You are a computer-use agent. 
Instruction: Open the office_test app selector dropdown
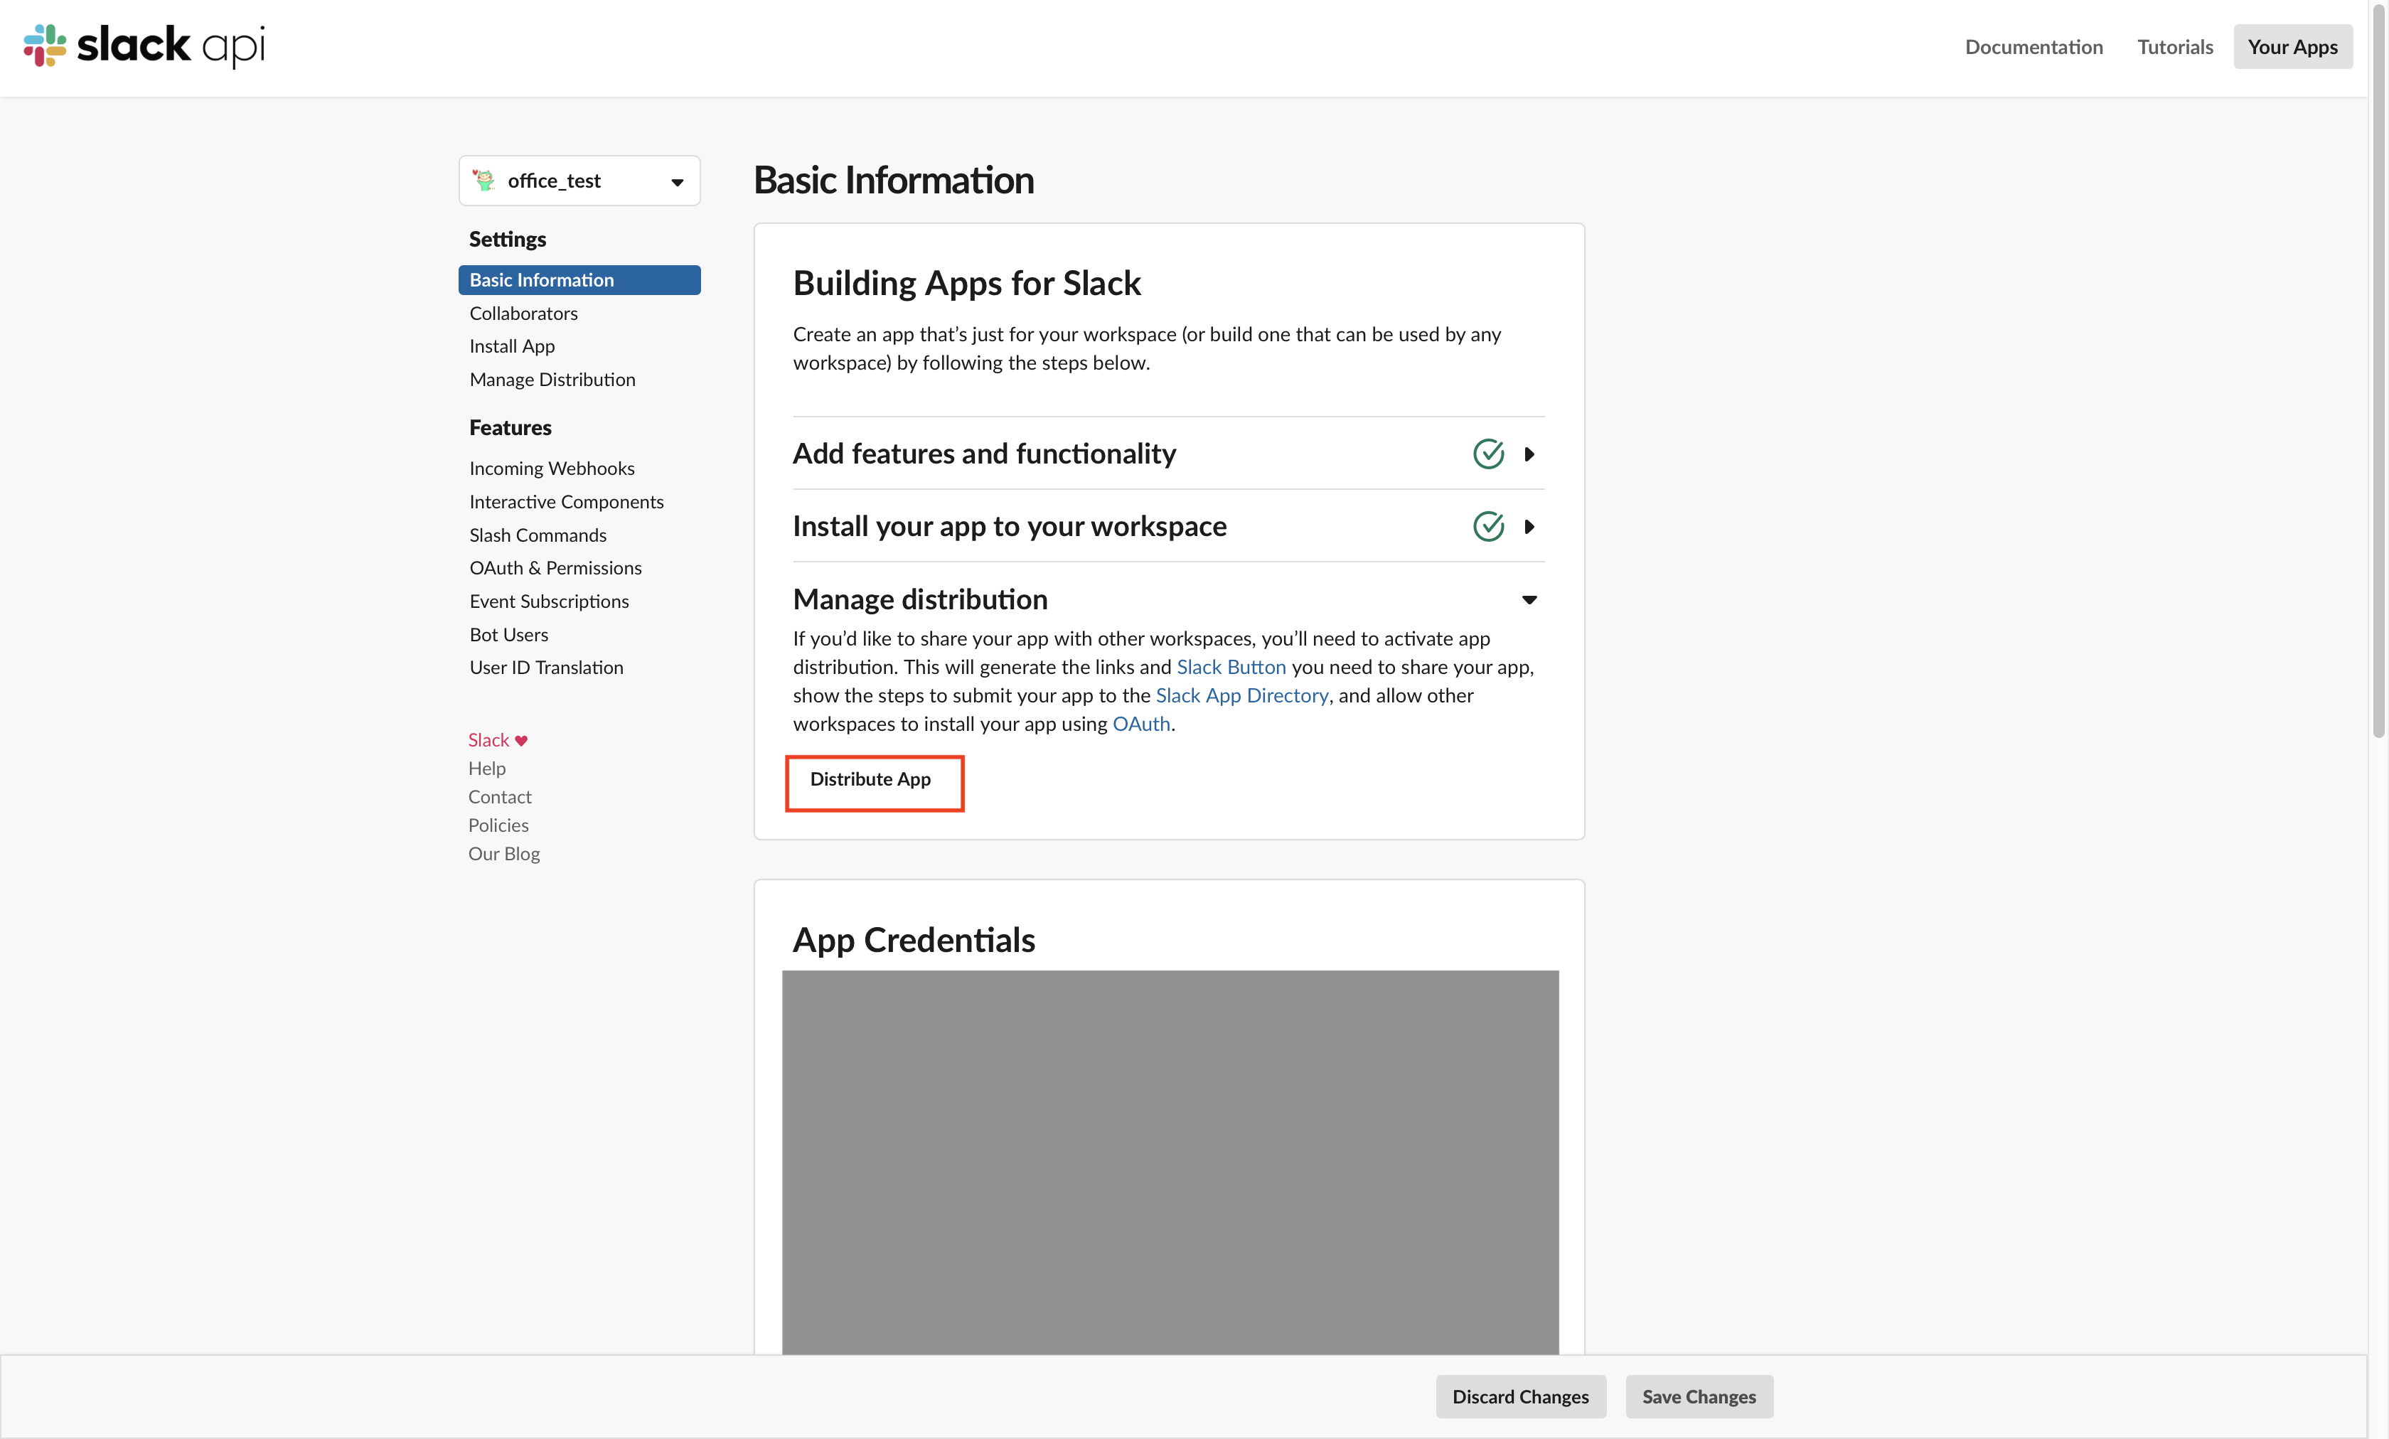coord(579,181)
